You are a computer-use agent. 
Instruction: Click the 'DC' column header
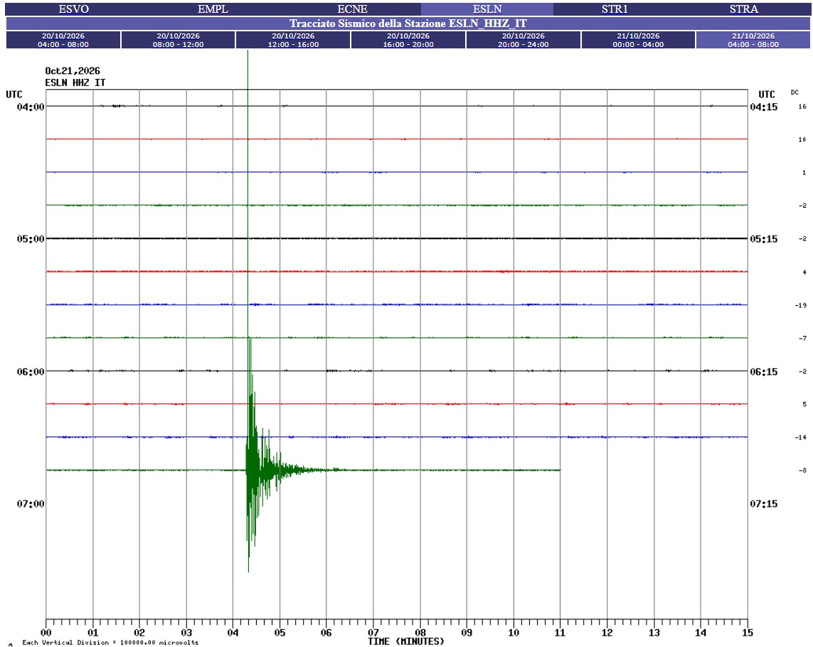coord(795,93)
